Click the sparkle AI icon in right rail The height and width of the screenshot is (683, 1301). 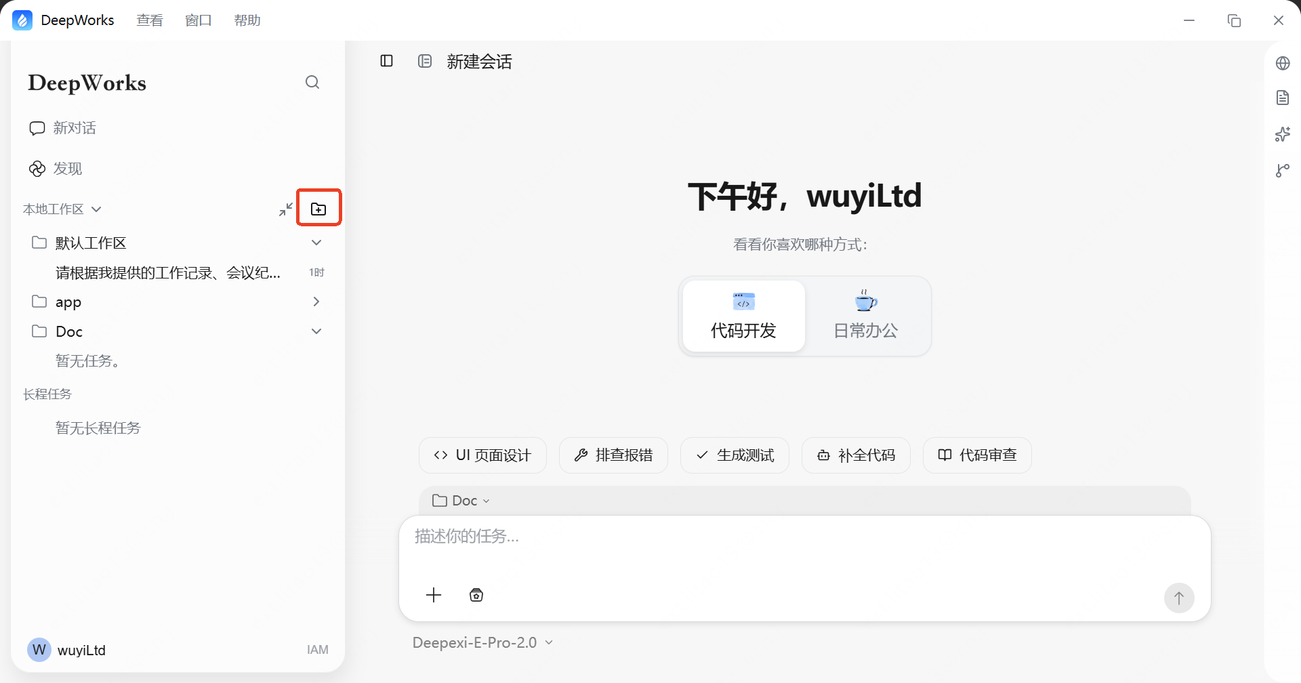pyautogui.click(x=1283, y=134)
